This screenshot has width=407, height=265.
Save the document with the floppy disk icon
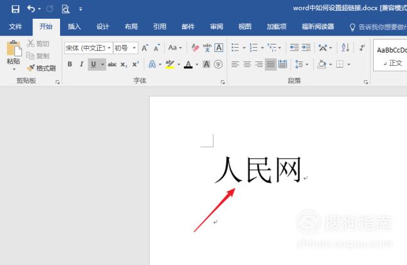(x=15, y=9)
